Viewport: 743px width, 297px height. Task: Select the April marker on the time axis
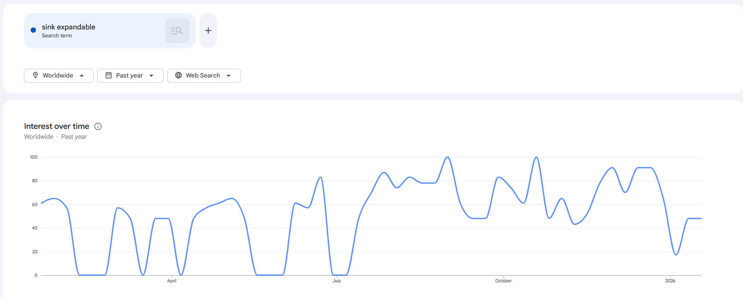coord(172,281)
